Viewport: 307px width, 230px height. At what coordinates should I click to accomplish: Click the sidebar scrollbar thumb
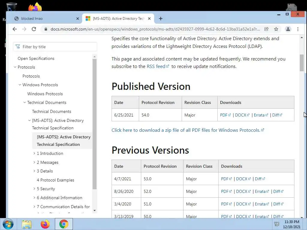(x=94, y=124)
